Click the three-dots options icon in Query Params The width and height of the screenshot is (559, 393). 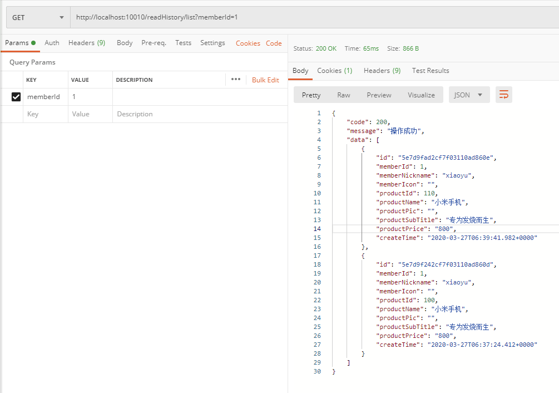236,80
